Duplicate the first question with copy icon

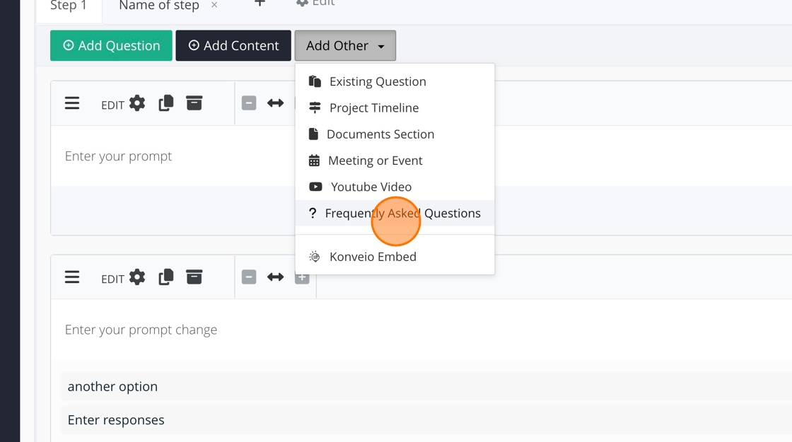point(166,103)
